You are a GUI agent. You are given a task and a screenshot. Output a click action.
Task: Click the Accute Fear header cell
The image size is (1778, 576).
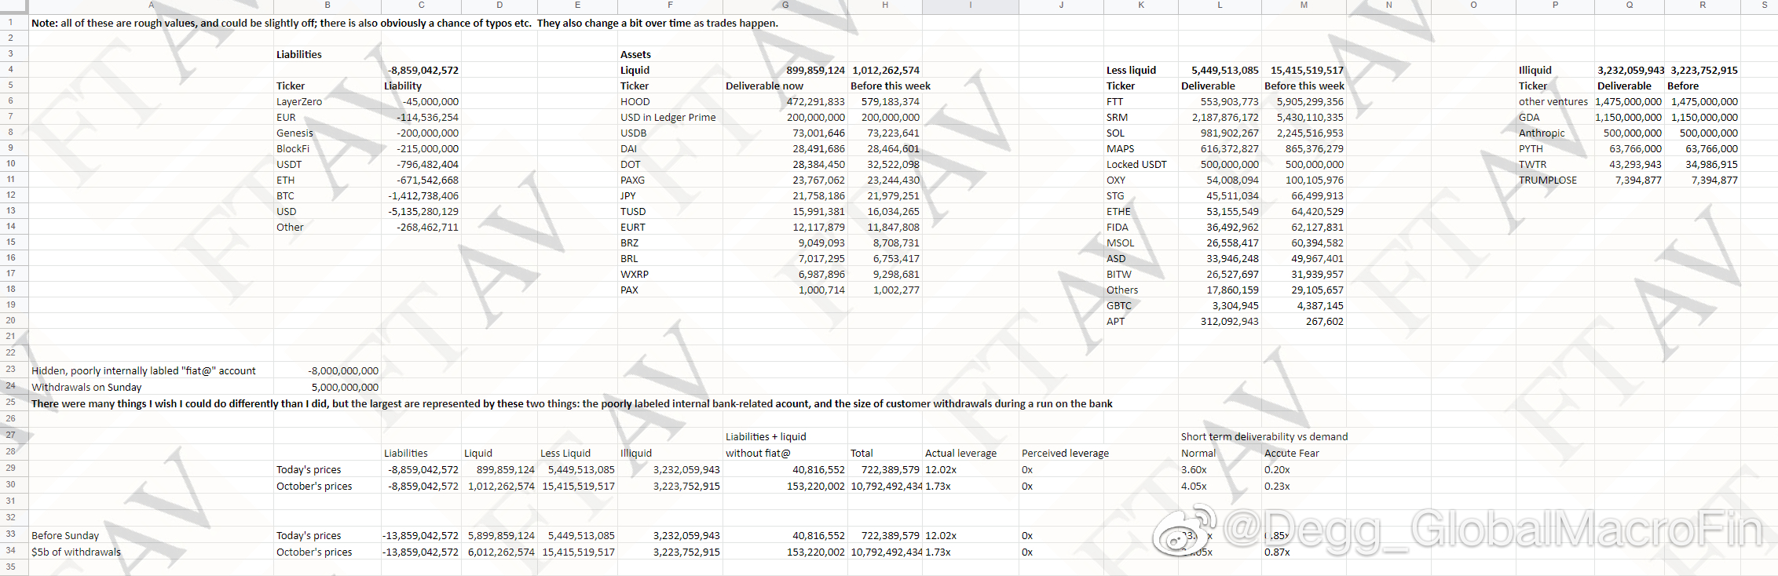1304,453
